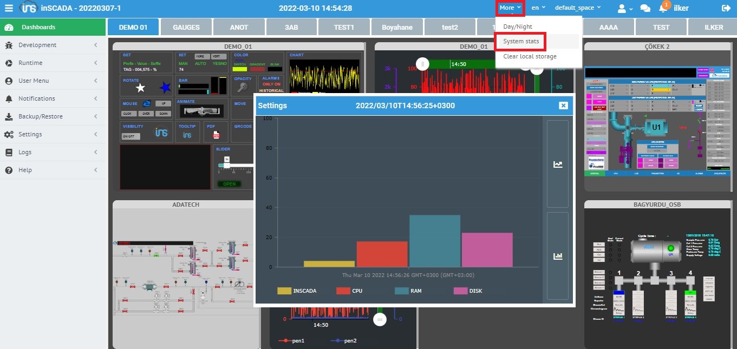Expand the Notifications sidebar chevron
Viewport: 737px width, 349px height.
(x=96, y=98)
